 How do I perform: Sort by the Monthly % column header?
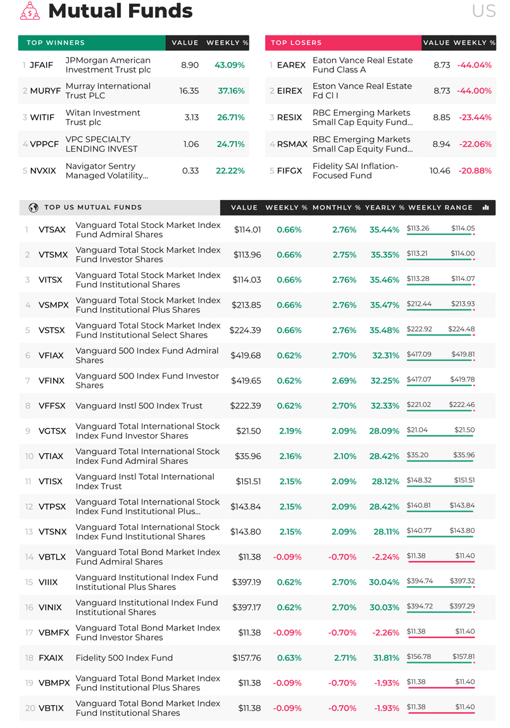click(337, 208)
